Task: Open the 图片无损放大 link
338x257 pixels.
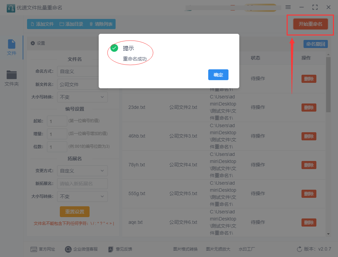Action: click(x=218, y=249)
